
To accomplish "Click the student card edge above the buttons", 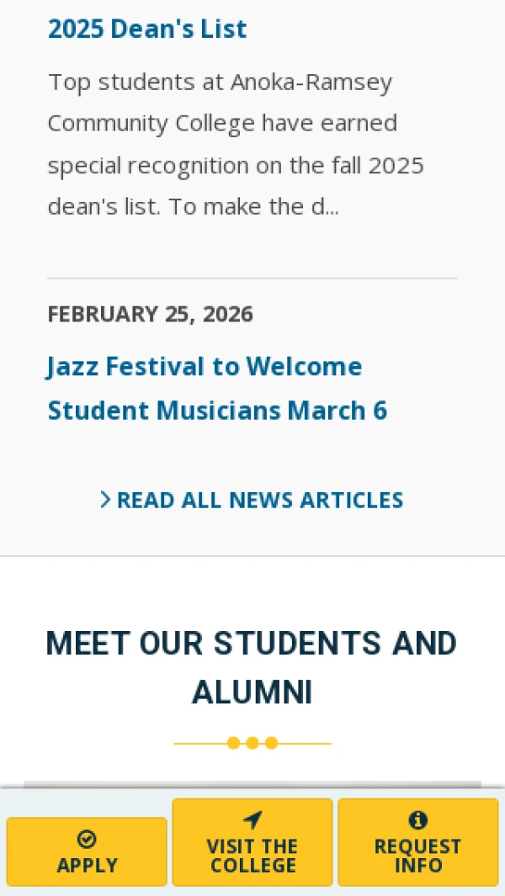I will (252, 784).
